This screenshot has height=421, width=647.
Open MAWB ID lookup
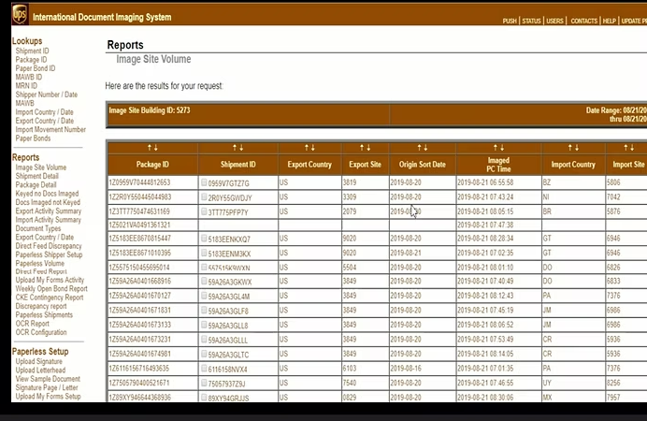(29, 77)
